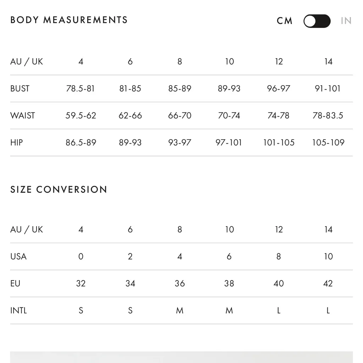Click the INTL row label
Screen dimensions: 363x363
click(x=18, y=311)
